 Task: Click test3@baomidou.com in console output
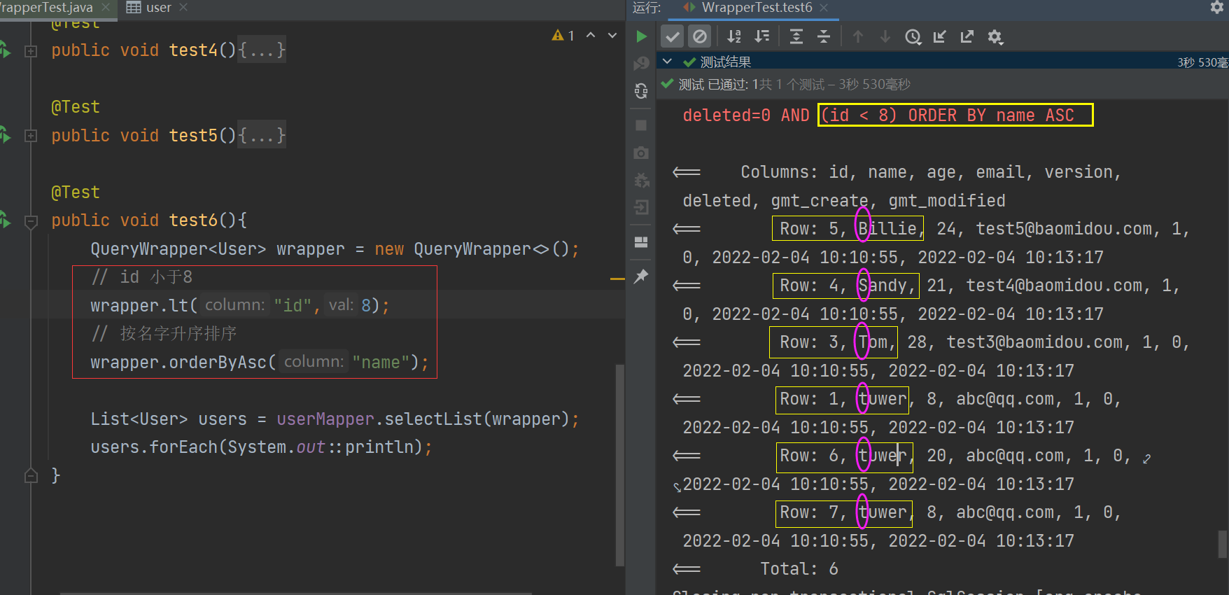point(1034,342)
